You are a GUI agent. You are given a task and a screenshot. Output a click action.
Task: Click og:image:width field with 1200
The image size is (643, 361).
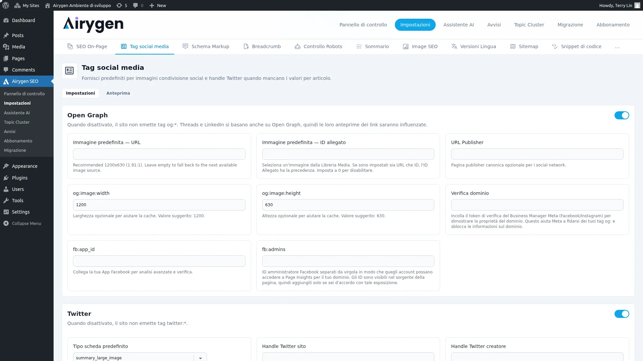click(159, 205)
